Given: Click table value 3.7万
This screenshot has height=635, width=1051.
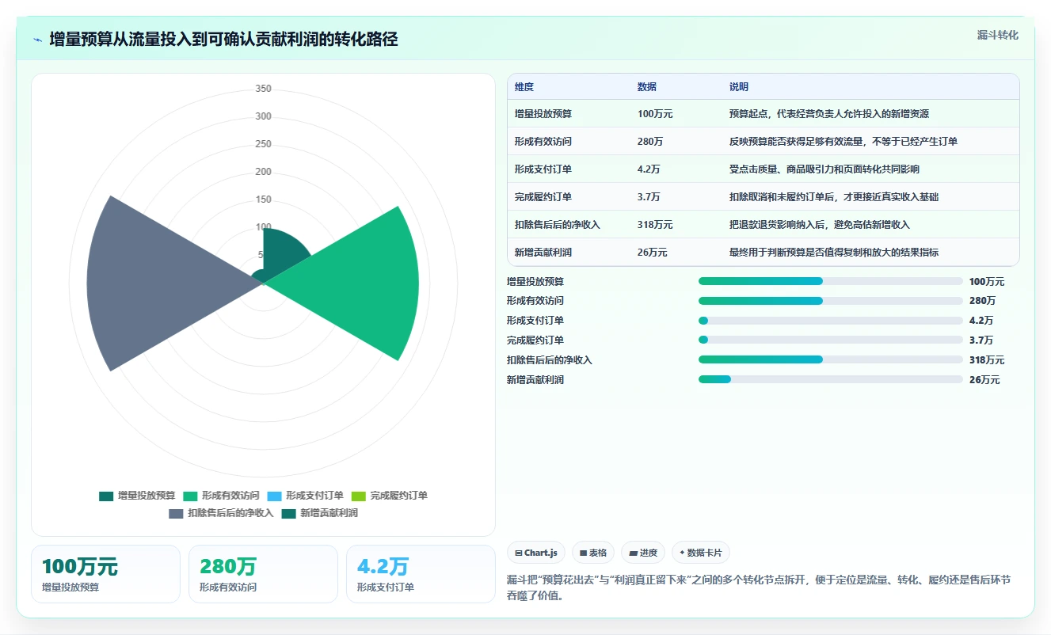Looking at the screenshot, I should click(649, 197).
